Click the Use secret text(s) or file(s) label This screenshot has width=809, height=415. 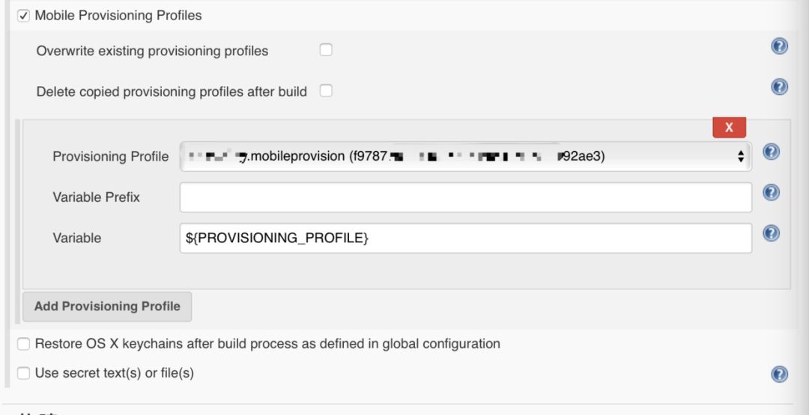[x=115, y=373]
